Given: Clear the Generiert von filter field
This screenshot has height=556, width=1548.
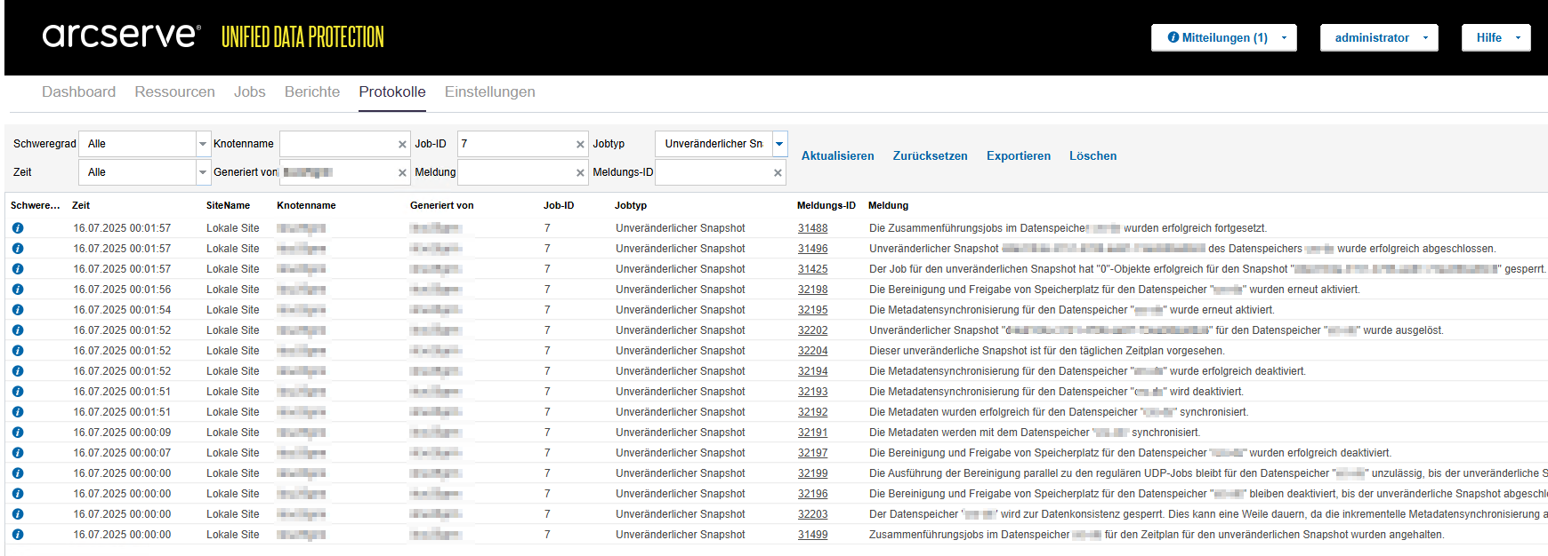Looking at the screenshot, I should click(x=402, y=173).
